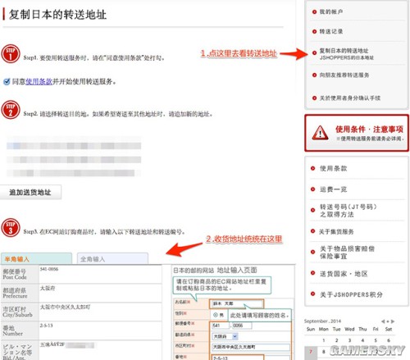Open the 使用条款 blue hyperlink

[x=39, y=81]
